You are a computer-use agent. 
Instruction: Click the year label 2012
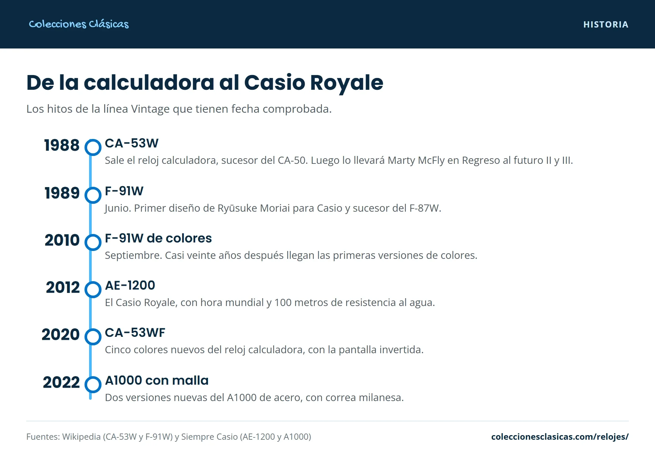coord(63,287)
